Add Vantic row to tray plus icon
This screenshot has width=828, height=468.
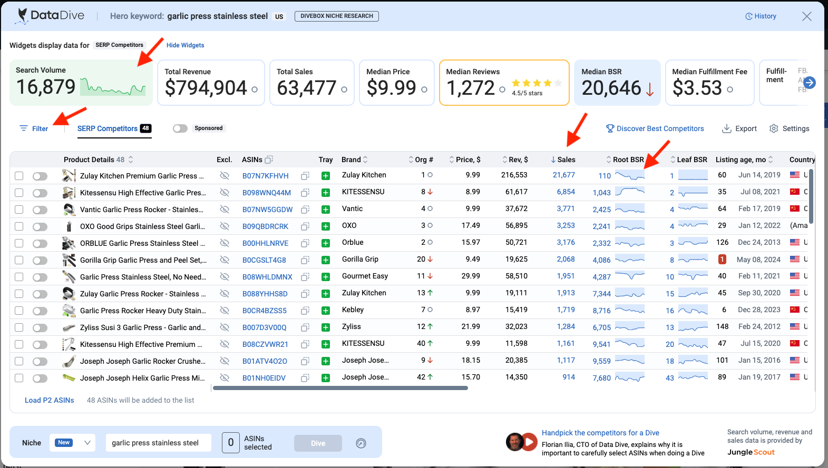tap(326, 210)
